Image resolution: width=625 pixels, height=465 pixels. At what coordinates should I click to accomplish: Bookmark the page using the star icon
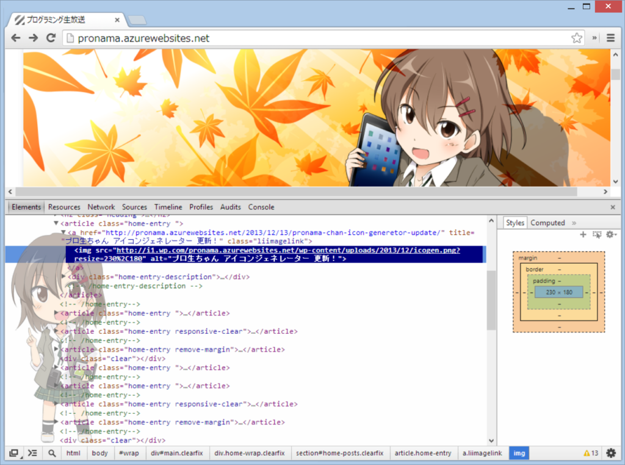tap(576, 37)
